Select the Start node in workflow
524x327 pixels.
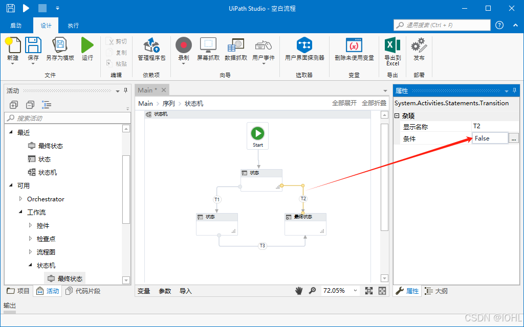tap(258, 136)
